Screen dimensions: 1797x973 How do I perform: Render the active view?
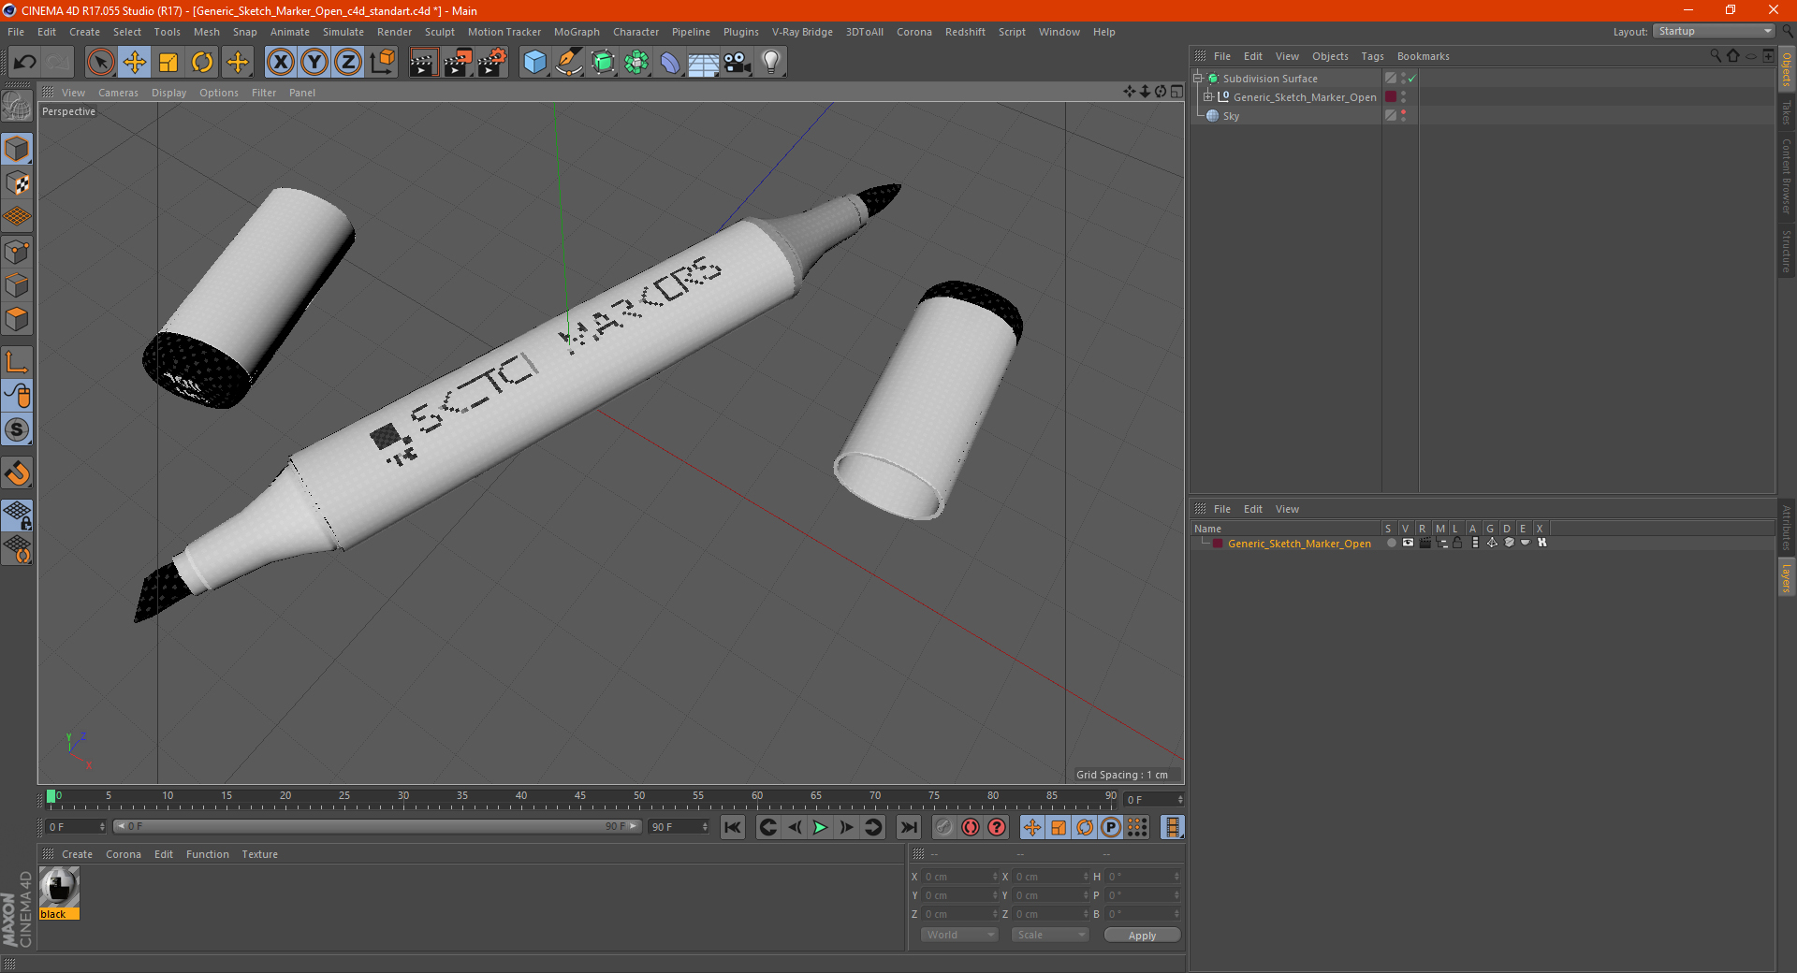click(x=423, y=63)
